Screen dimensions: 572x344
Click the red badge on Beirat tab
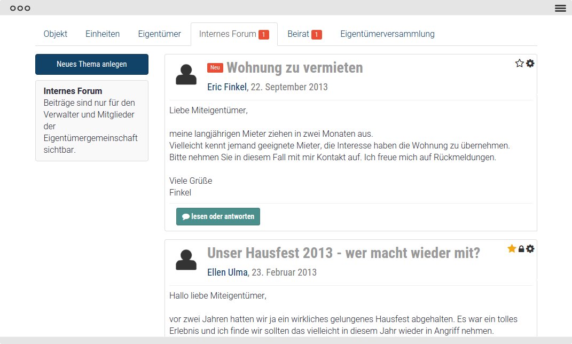click(x=316, y=35)
